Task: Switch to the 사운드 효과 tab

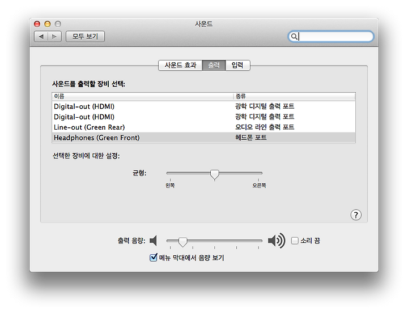Action: click(180, 65)
